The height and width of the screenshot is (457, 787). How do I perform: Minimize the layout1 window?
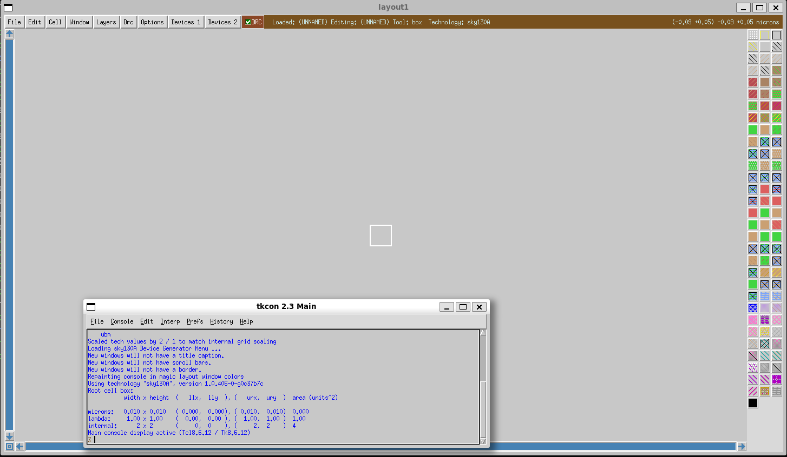pyautogui.click(x=743, y=8)
